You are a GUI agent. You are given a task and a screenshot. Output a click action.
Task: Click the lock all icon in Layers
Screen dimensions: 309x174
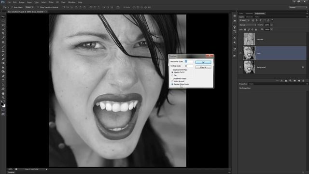(x=256, y=29)
